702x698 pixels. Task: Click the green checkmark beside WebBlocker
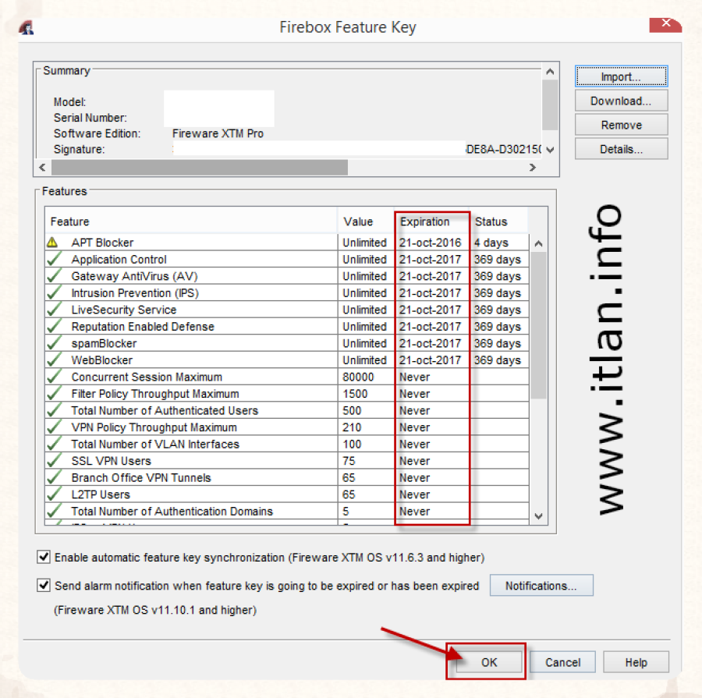[x=54, y=360]
